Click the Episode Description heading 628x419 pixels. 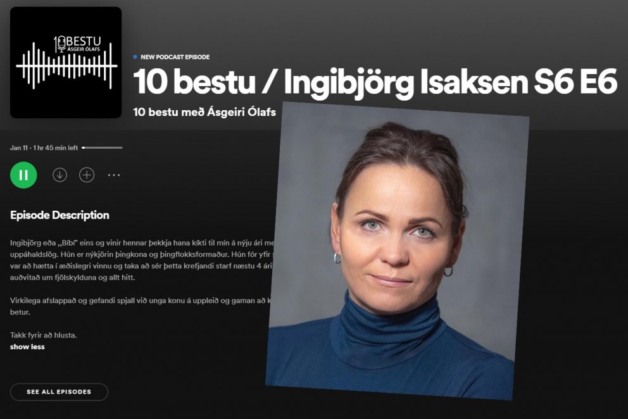tap(60, 215)
